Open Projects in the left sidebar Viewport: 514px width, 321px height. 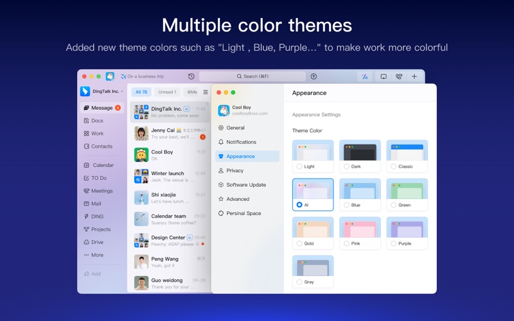click(x=102, y=229)
